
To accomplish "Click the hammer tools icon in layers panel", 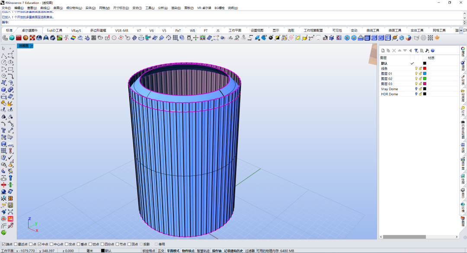I will pos(427,51).
